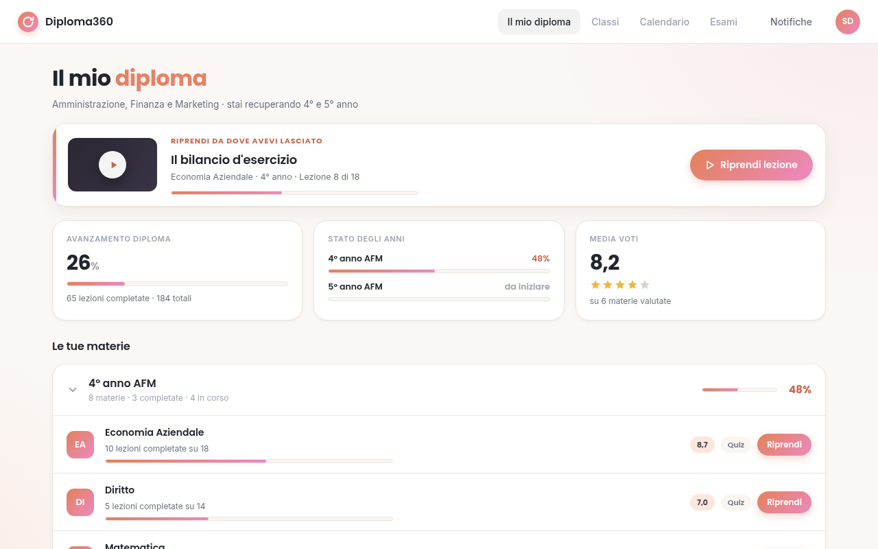Click '10 lezioni completate su 18'
The height and width of the screenshot is (549, 878).
pos(156,449)
